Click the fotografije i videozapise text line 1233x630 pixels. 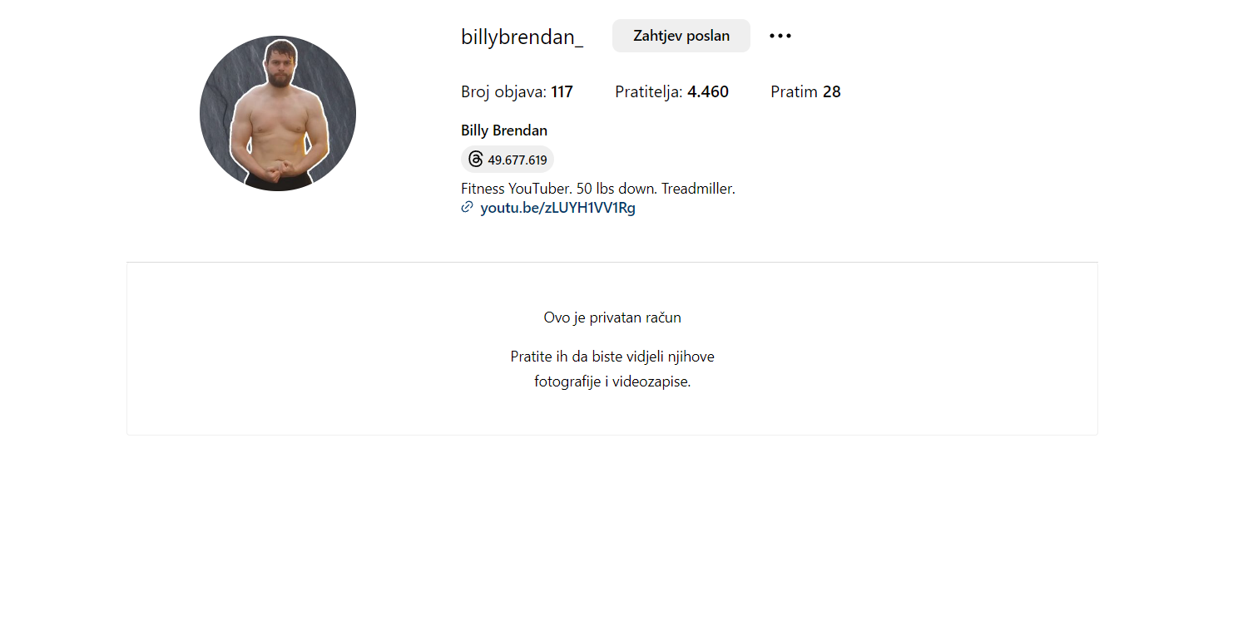tap(612, 382)
